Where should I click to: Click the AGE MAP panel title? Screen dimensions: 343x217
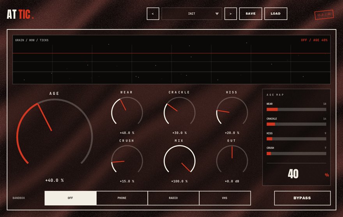point(275,95)
